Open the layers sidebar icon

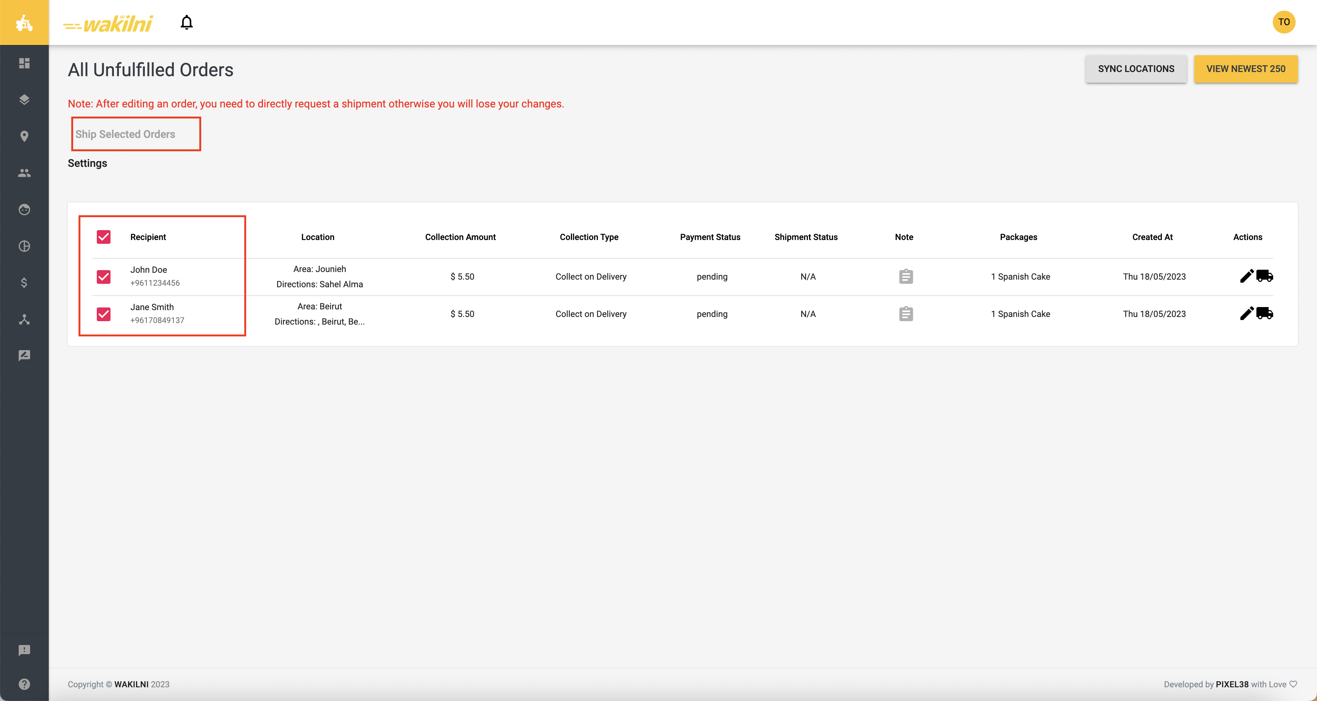pos(24,100)
